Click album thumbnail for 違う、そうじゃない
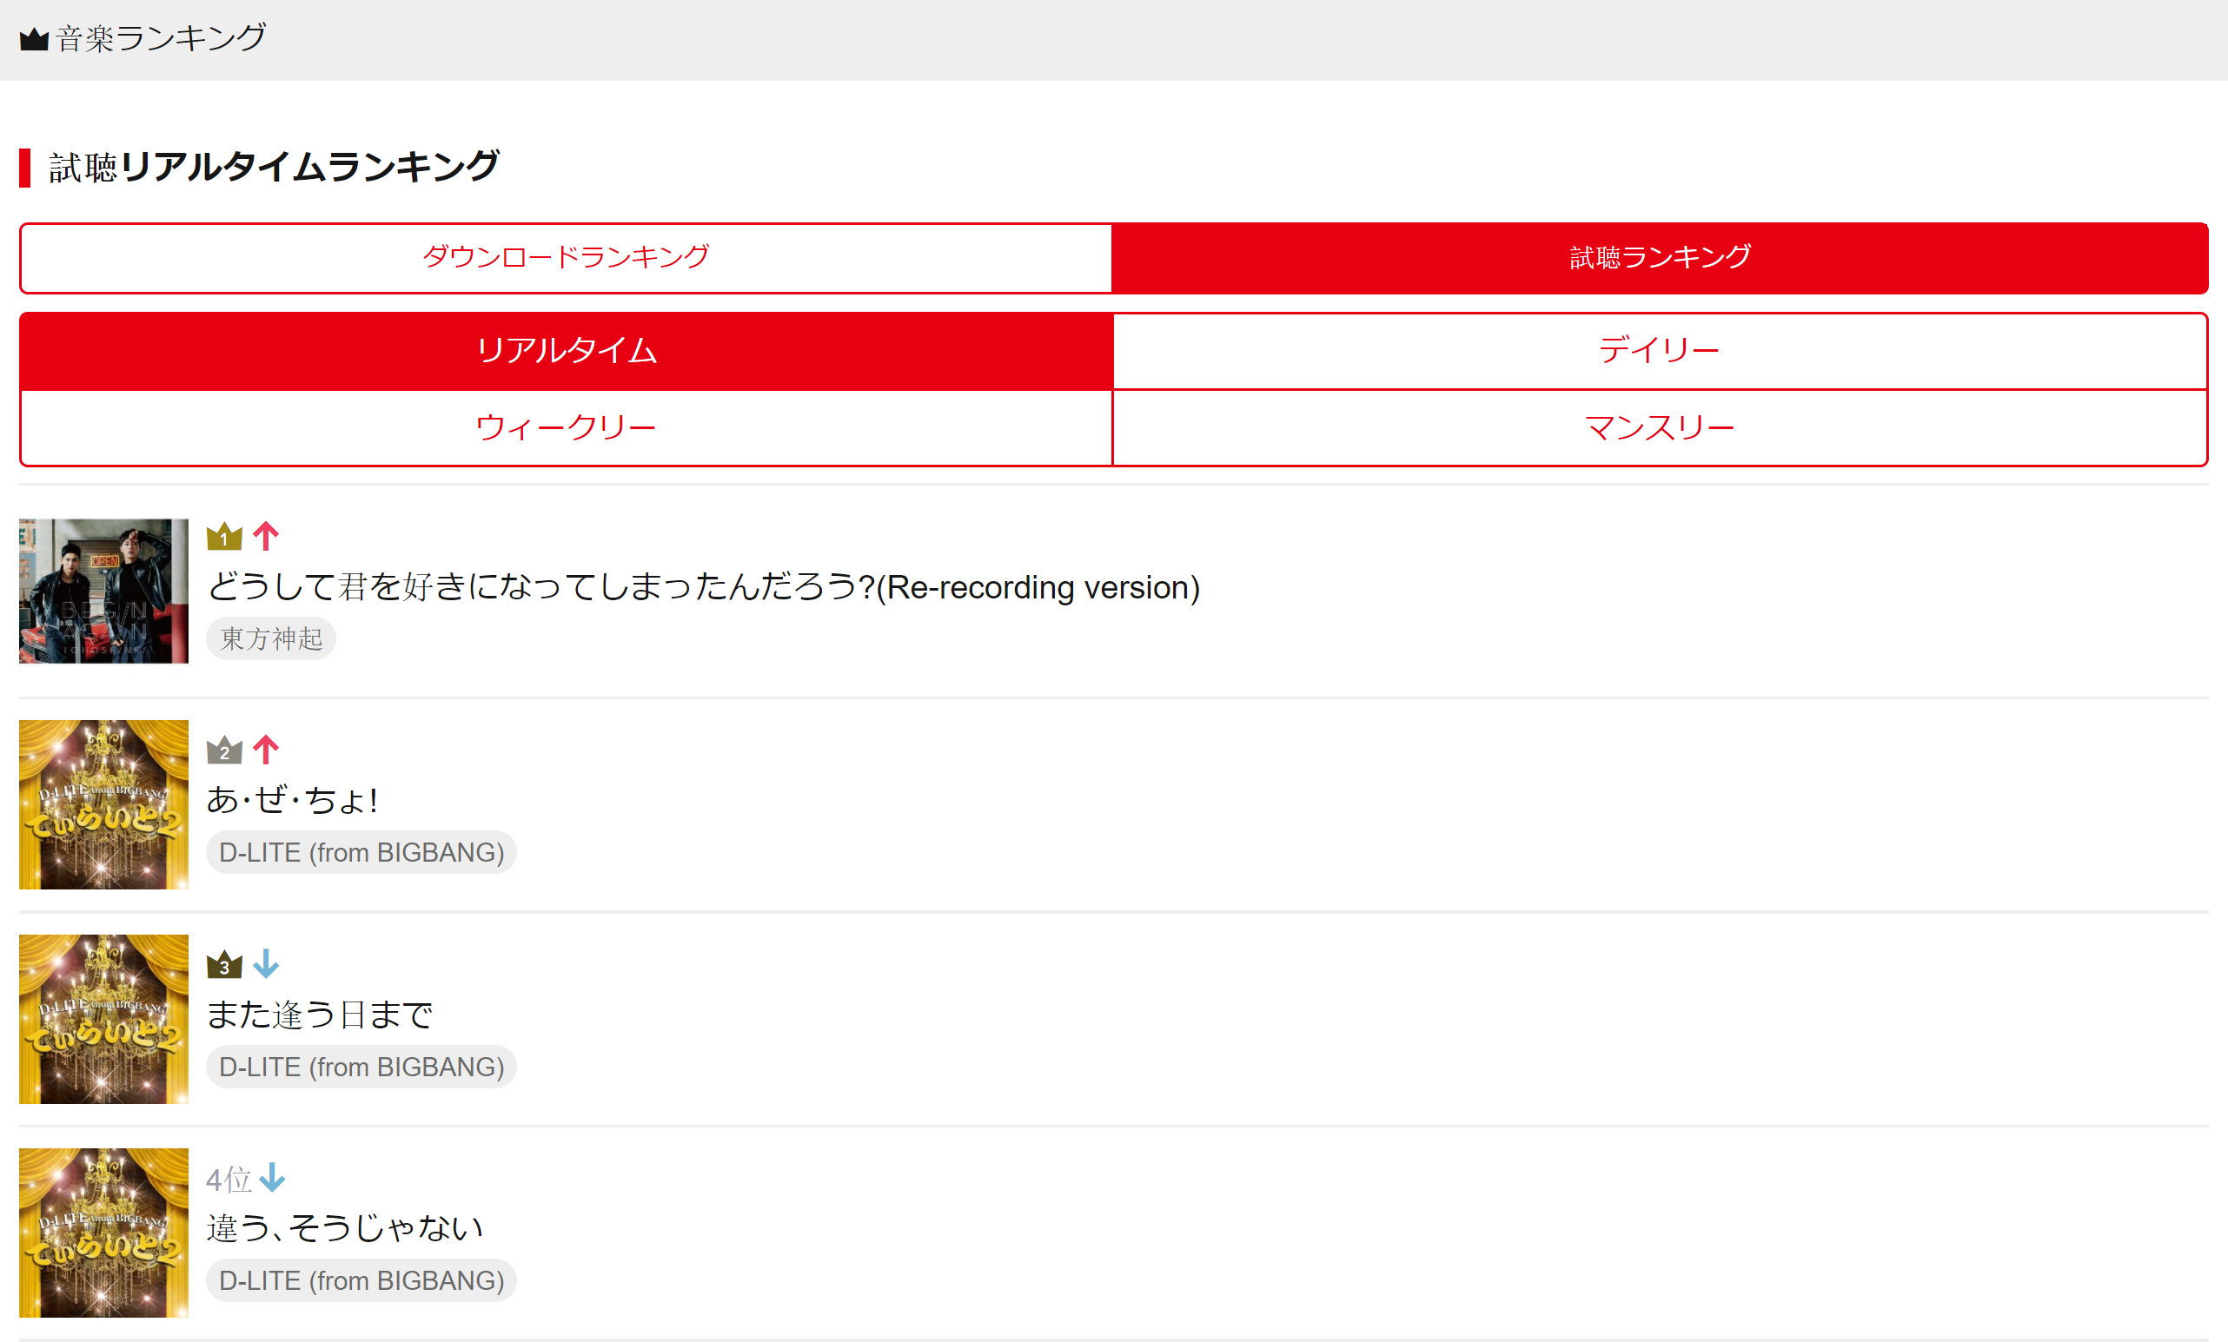The image size is (2228, 1342). (104, 1233)
